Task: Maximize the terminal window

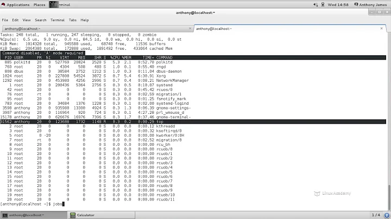Action: [380, 12]
